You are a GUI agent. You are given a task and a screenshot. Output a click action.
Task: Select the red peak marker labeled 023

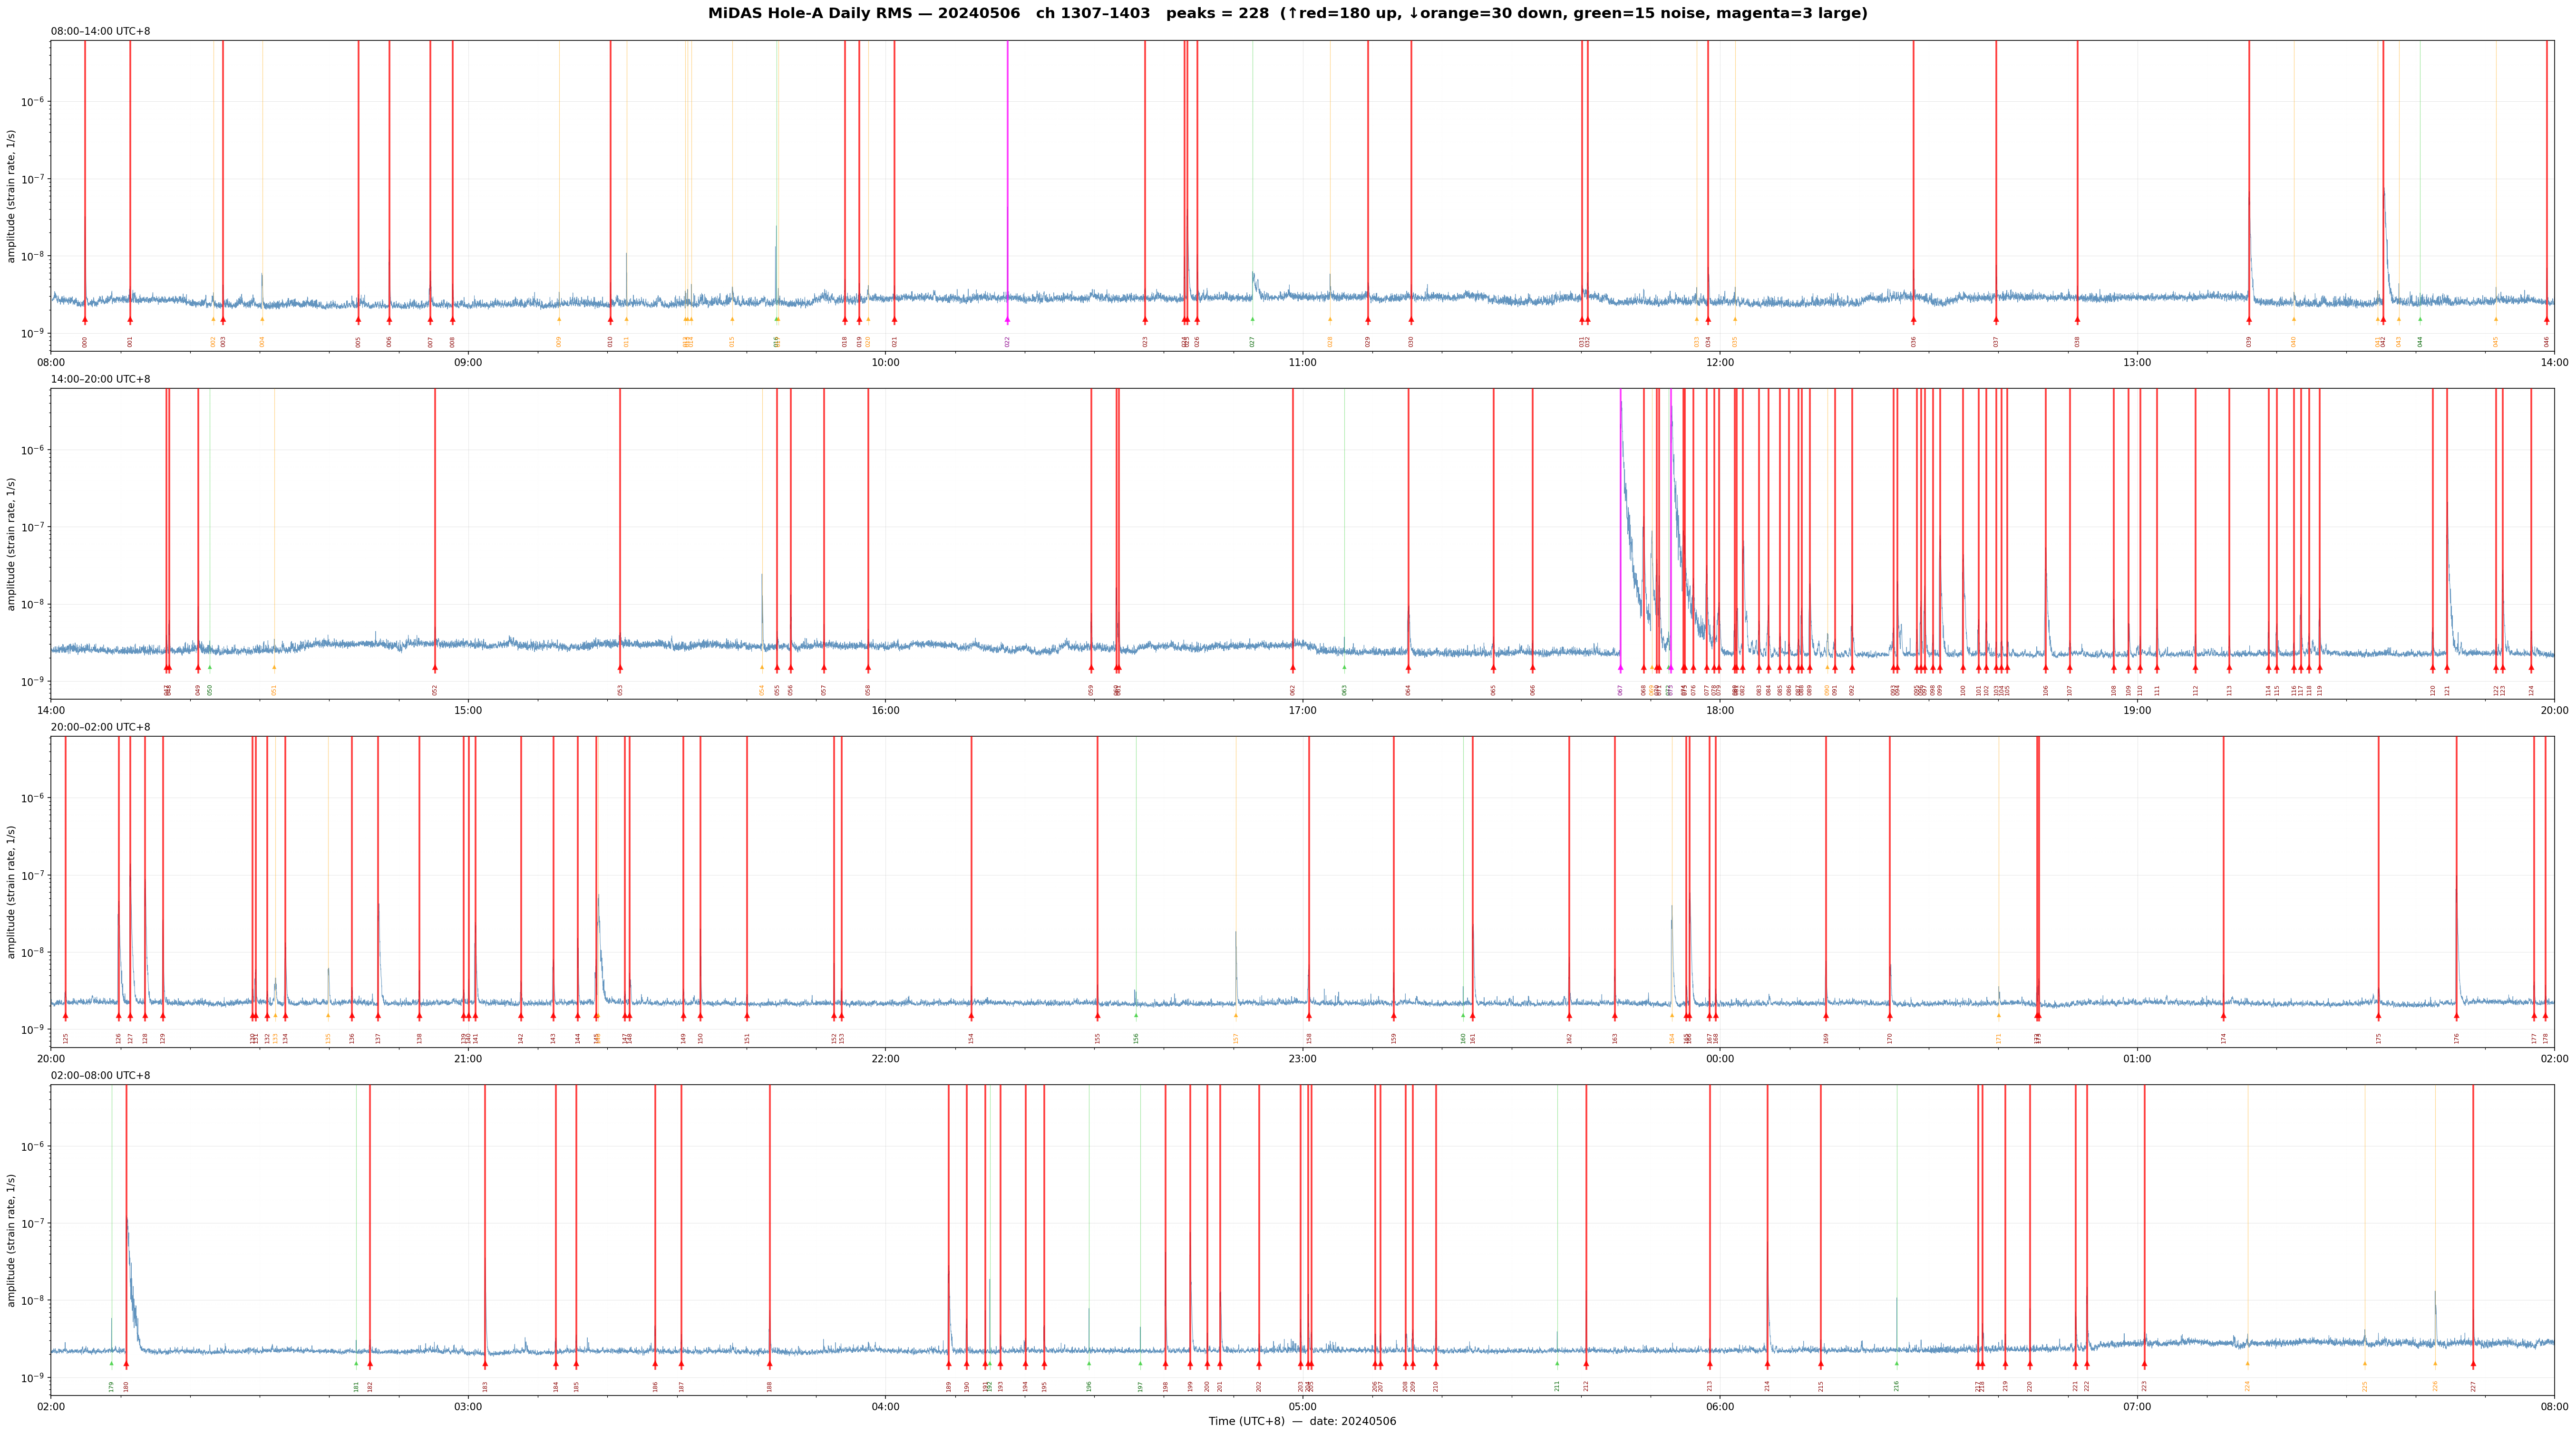(x=1145, y=320)
